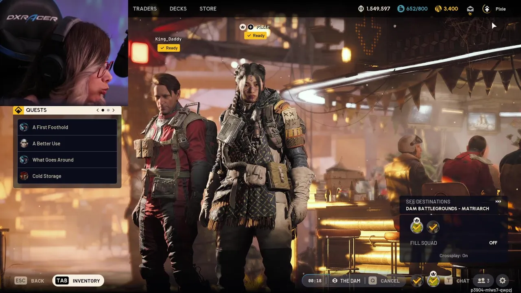The height and width of the screenshot is (293, 521).
Task: Click the Q key icon next to CANCEL
Action: pyautogui.click(x=372, y=281)
